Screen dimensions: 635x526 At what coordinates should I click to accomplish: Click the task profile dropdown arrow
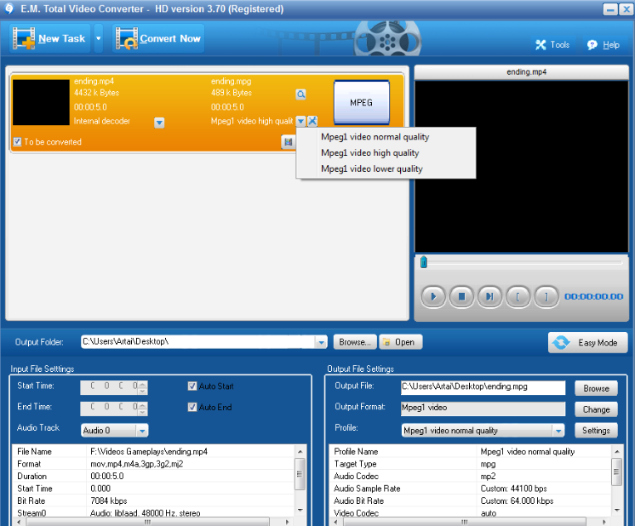pos(300,121)
